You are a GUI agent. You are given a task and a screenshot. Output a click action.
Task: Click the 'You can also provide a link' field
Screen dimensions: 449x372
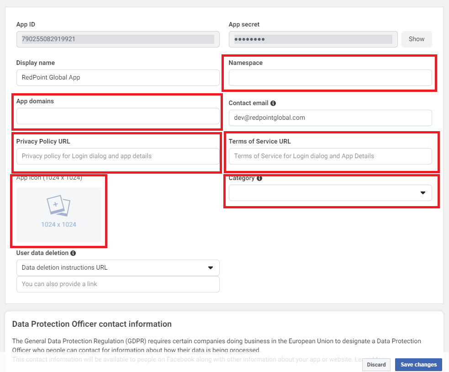point(118,284)
